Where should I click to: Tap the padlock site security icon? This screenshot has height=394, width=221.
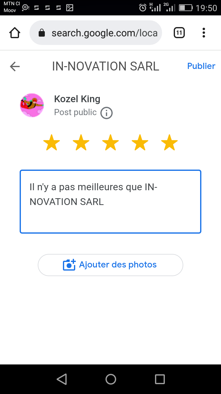(x=42, y=33)
